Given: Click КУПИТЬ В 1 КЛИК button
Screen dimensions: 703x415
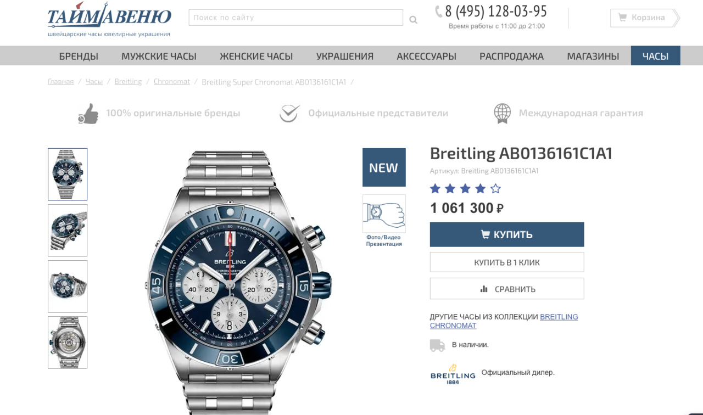Looking at the screenshot, I should (507, 262).
